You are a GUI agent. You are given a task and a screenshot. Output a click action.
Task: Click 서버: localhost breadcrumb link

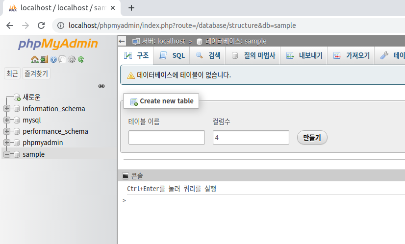[x=163, y=41]
